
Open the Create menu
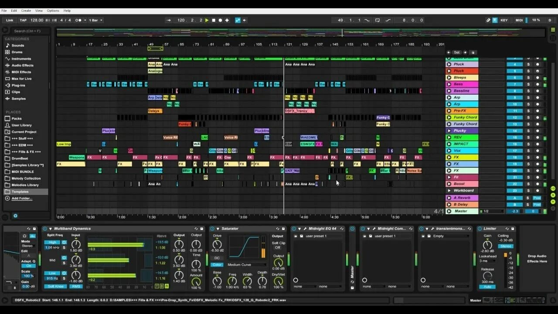tap(26, 10)
